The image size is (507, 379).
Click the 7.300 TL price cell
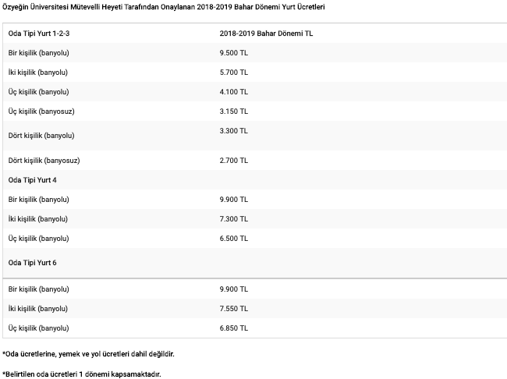[x=234, y=219]
